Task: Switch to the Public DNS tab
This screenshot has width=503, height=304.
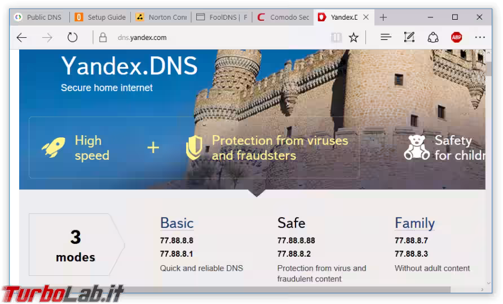Action: [x=39, y=17]
